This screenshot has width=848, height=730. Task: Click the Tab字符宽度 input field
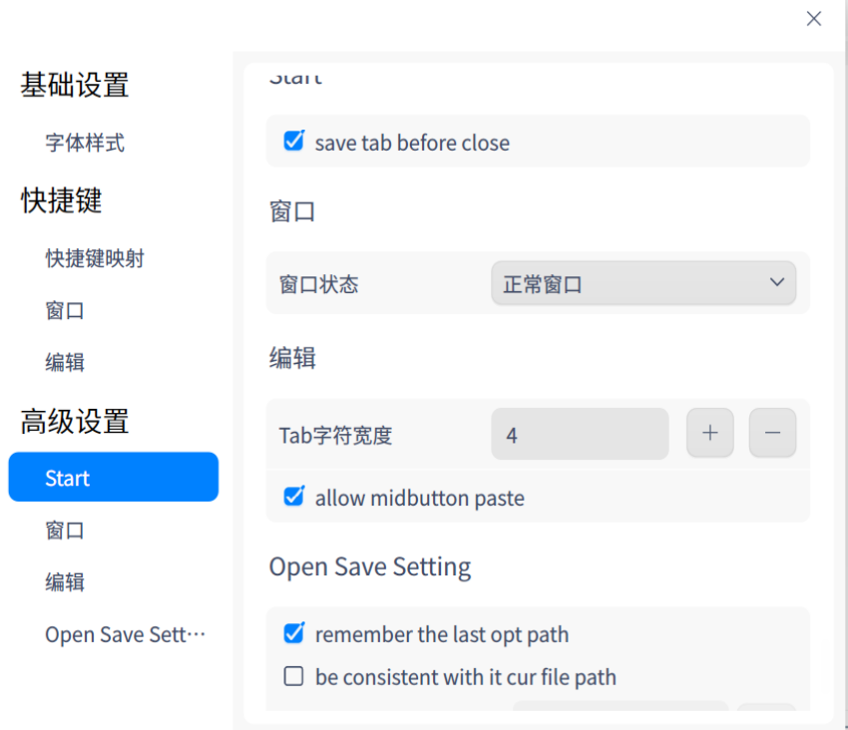pyautogui.click(x=580, y=434)
